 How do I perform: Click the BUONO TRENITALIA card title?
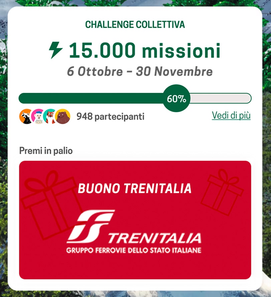(x=134, y=189)
